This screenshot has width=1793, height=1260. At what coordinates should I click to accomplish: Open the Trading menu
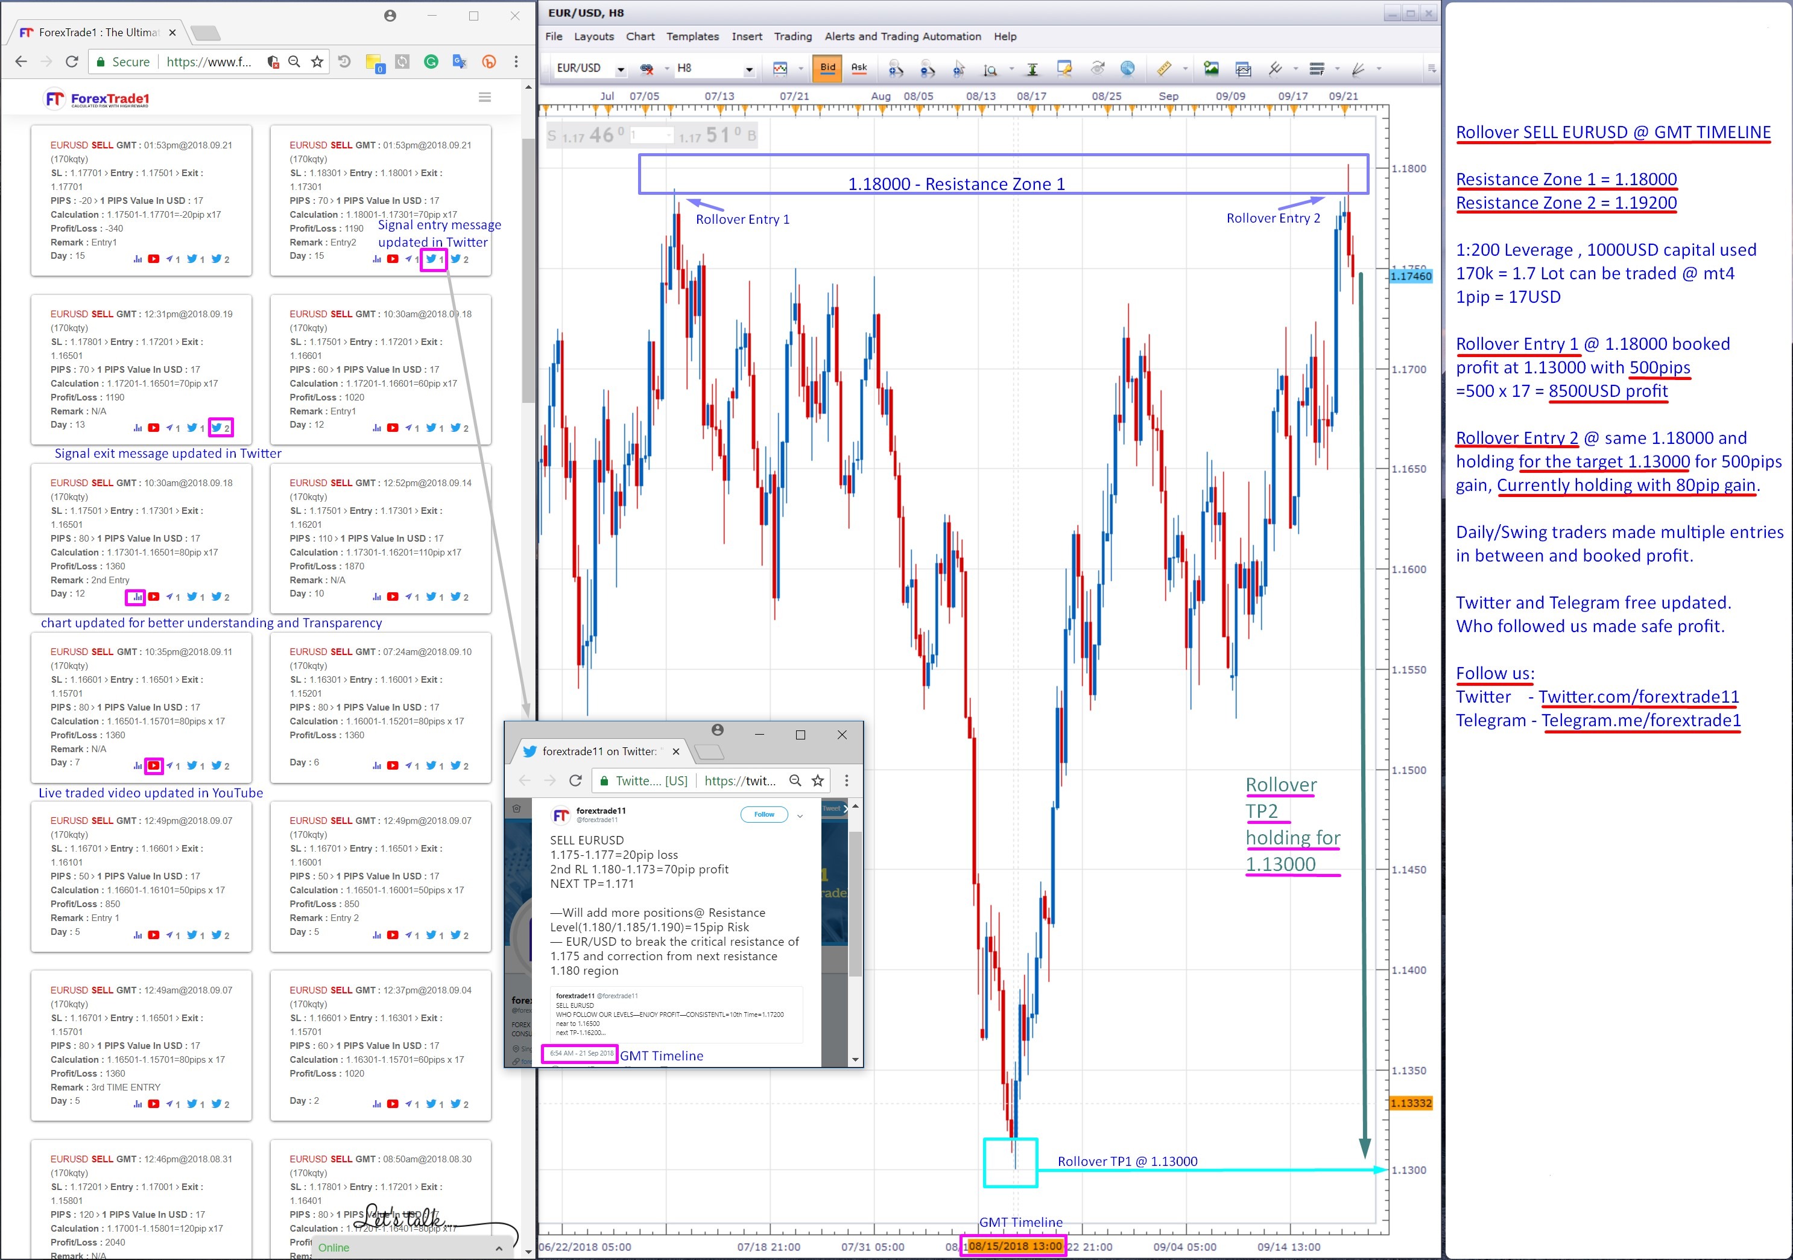(792, 36)
